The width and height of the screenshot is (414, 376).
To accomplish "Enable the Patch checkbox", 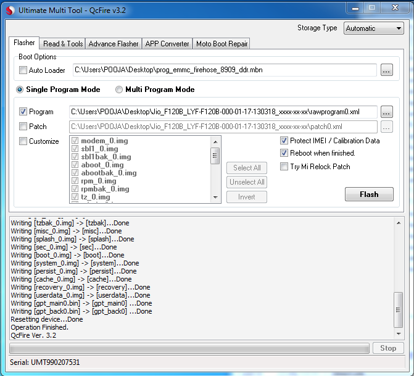I will click(x=23, y=127).
